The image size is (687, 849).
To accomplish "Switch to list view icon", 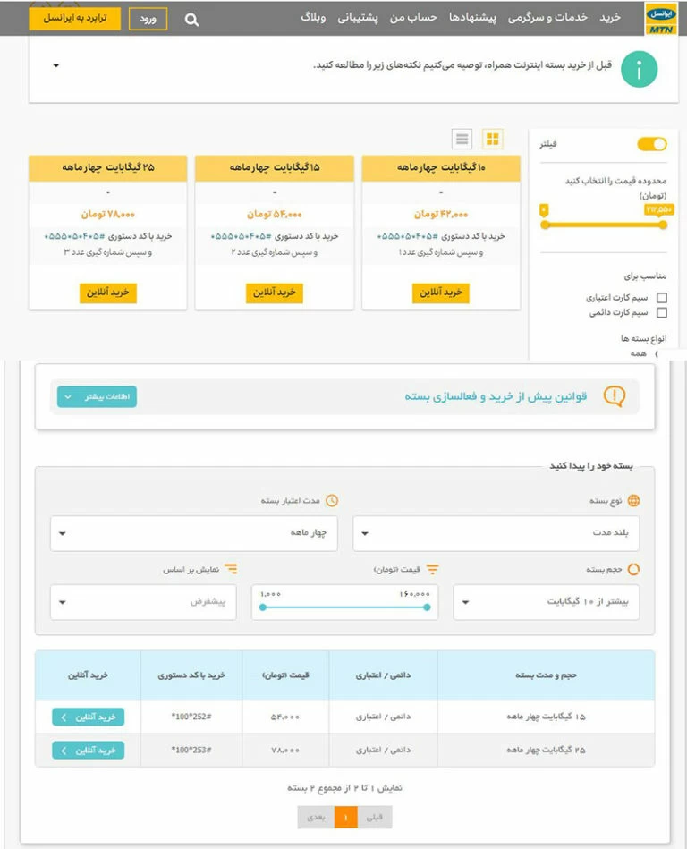I will tap(462, 139).
